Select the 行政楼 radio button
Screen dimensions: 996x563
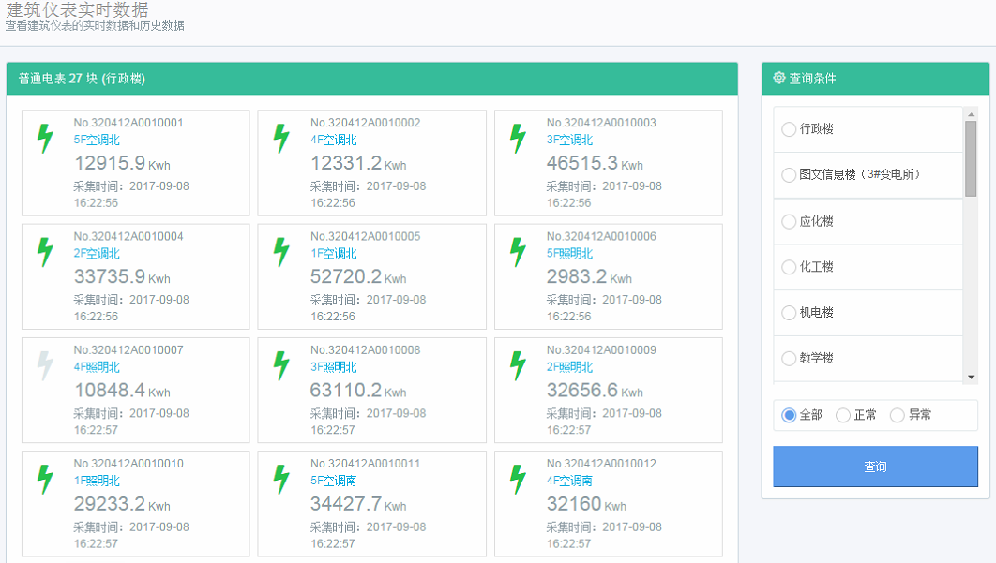[789, 129]
